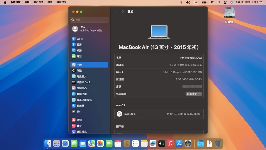The image size is (266, 150).
Task: Open 通知 notifications settings
Action: [89, 120]
